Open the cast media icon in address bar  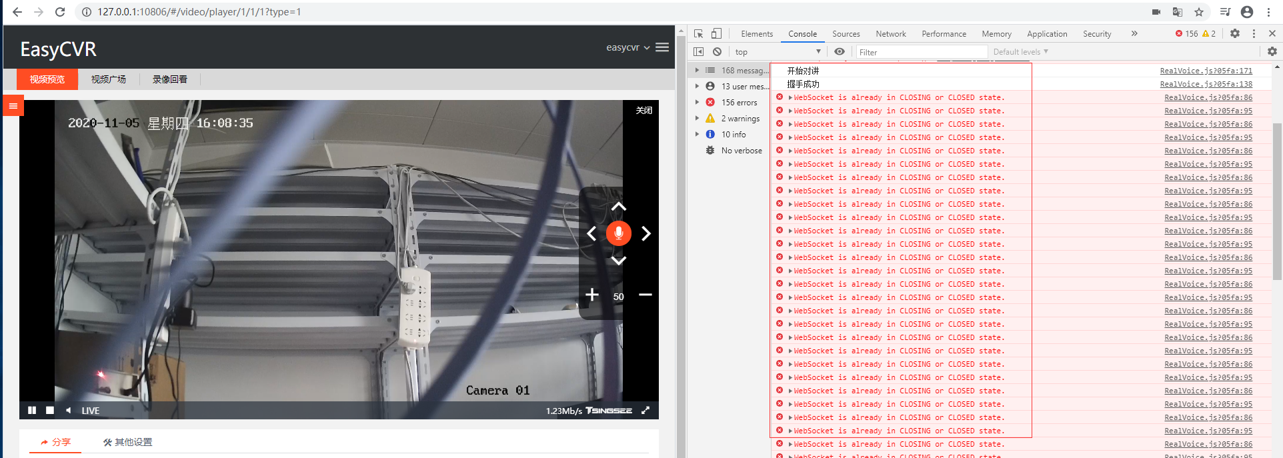1156,12
